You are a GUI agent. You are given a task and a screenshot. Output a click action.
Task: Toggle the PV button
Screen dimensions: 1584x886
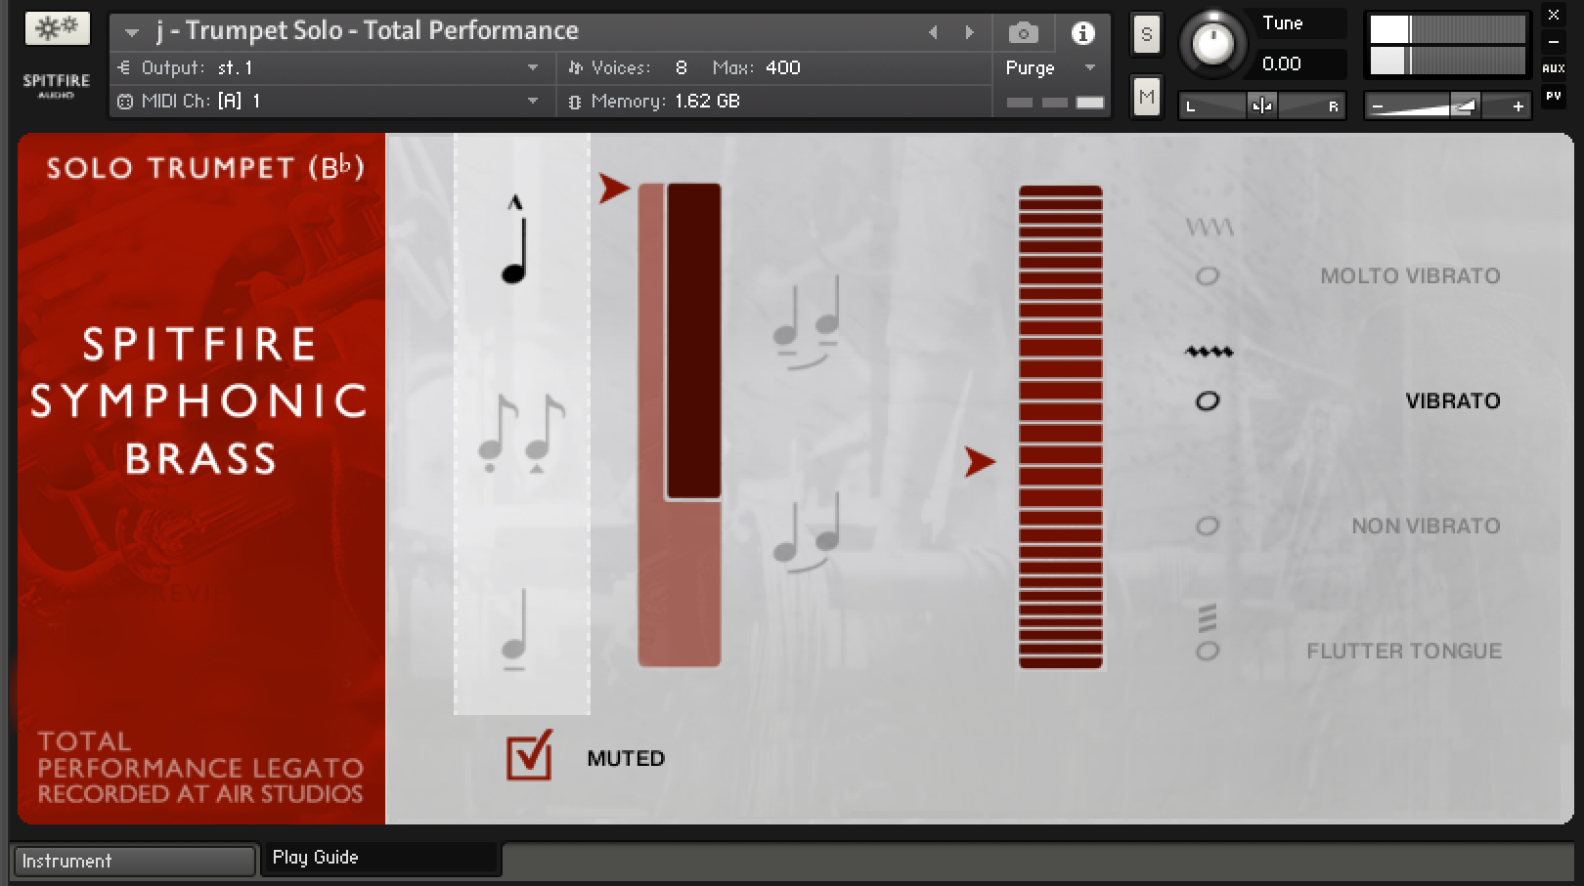(1554, 96)
